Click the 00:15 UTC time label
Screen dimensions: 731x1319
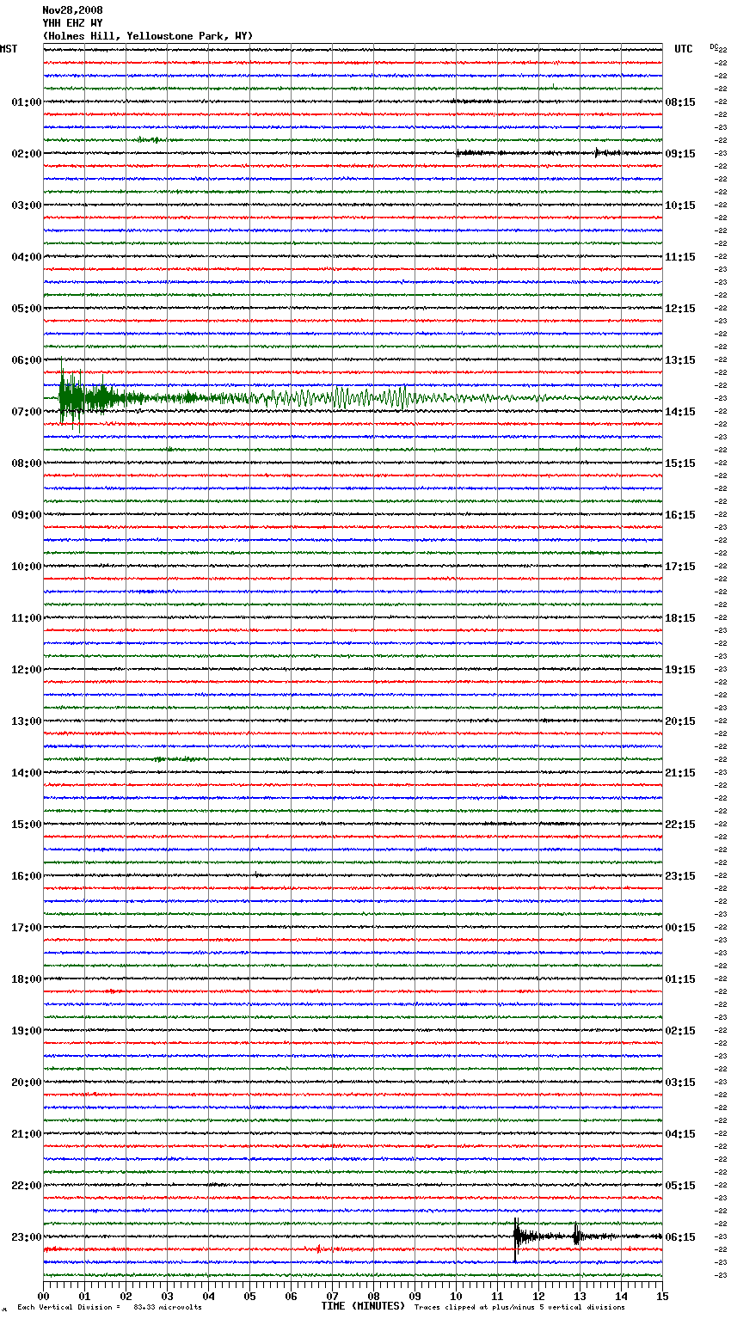pos(680,928)
